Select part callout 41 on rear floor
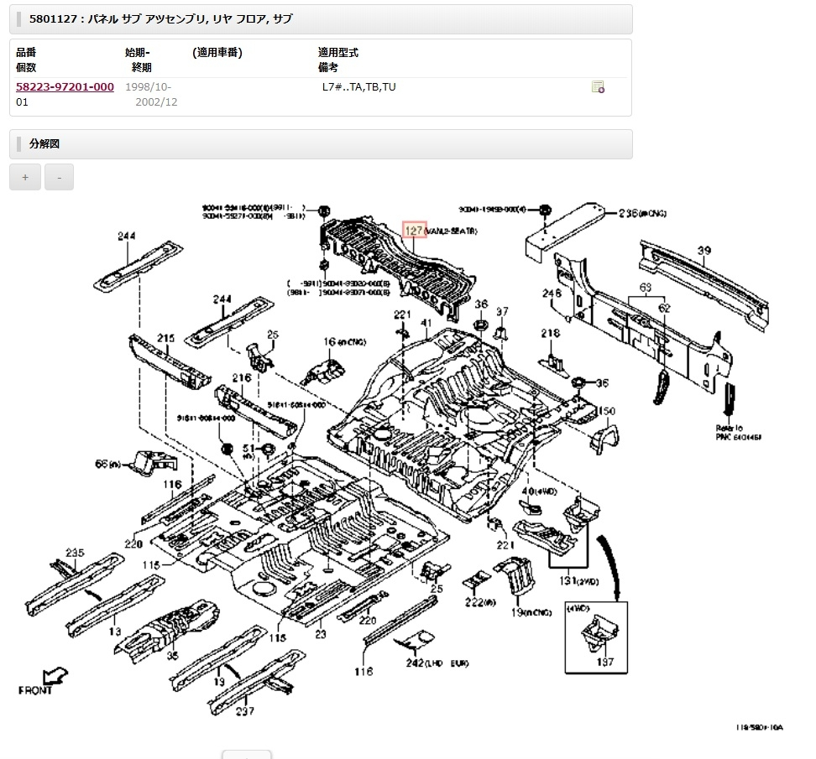Viewport: 816px width, 759px height. (426, 323)
